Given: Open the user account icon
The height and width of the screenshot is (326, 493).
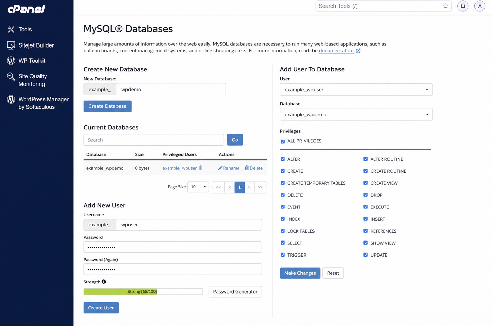Looking at the screenshot, I should (x=480, y=6).
